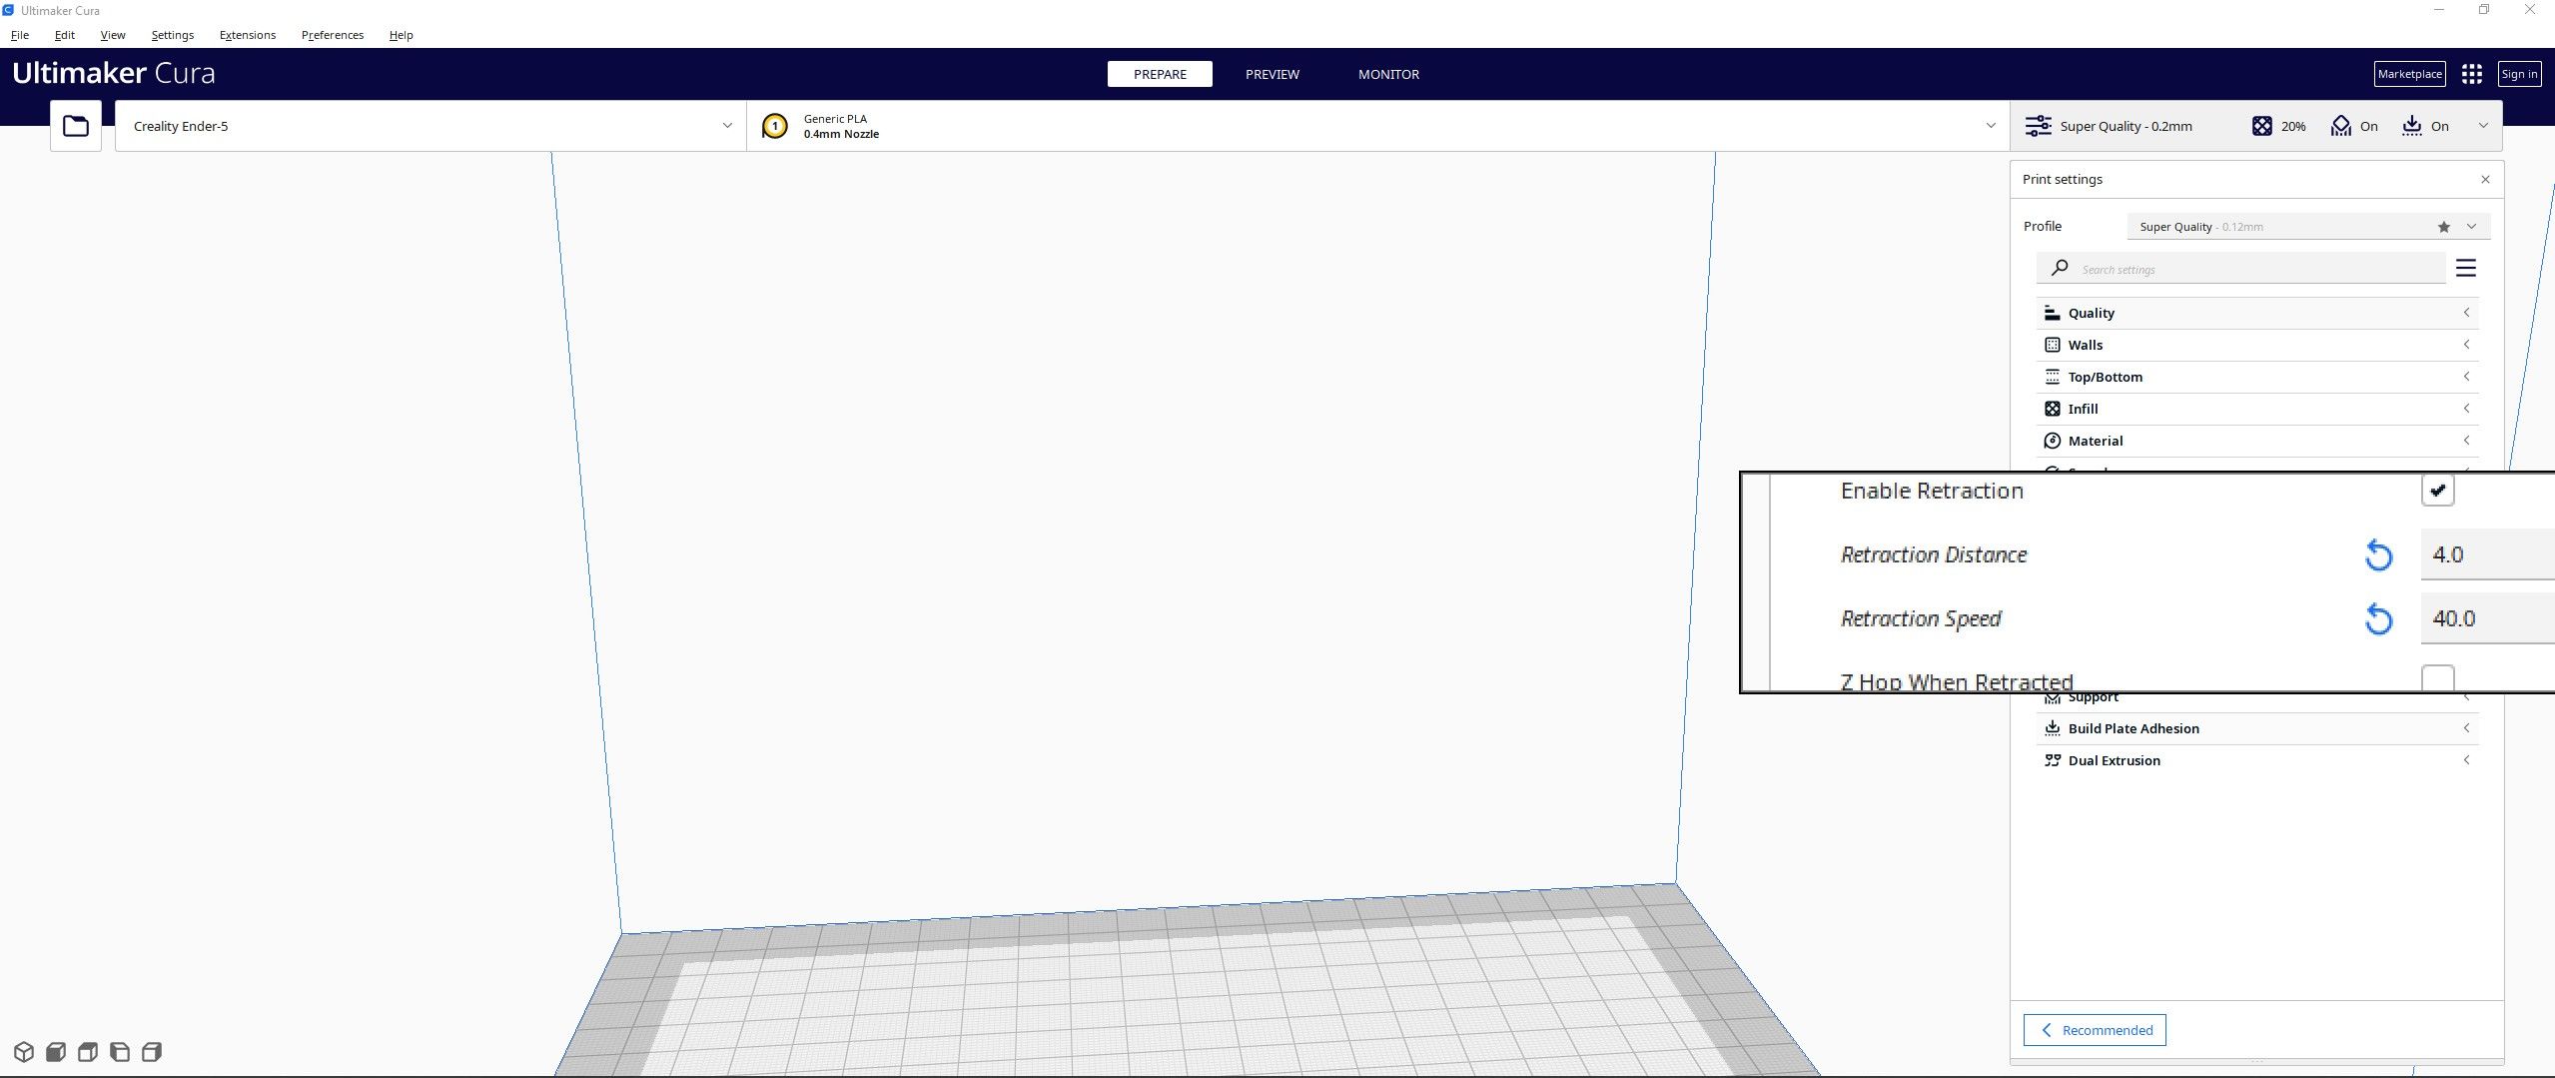Click the Retraction Speed 40.0 field
This screenshot has width=2555, height=1078.
point(2487,618)
